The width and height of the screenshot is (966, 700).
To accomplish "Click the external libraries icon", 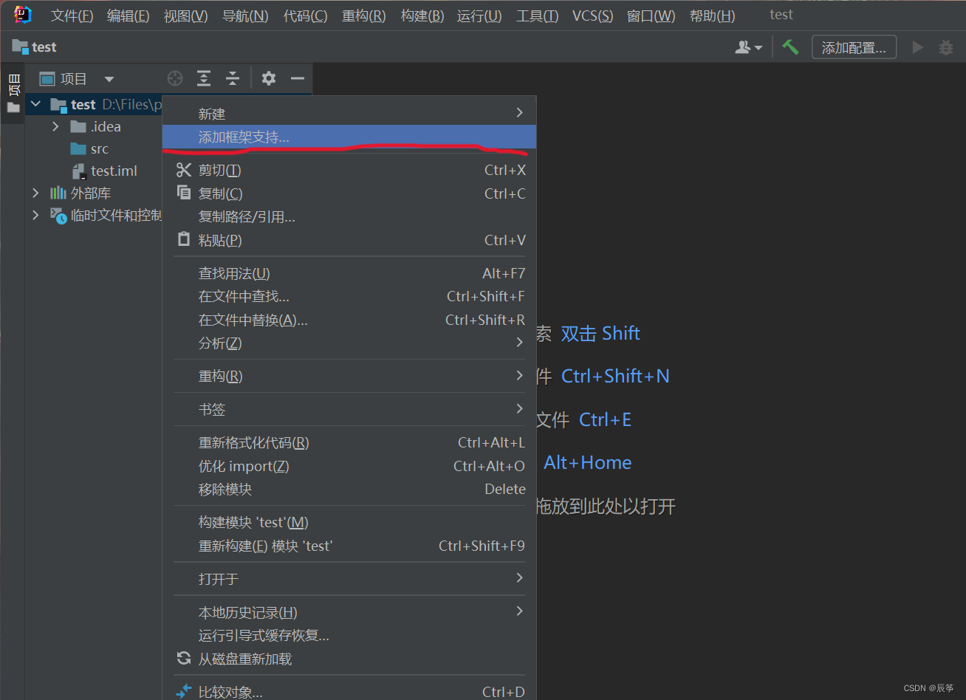I will (x=58, y=193).
